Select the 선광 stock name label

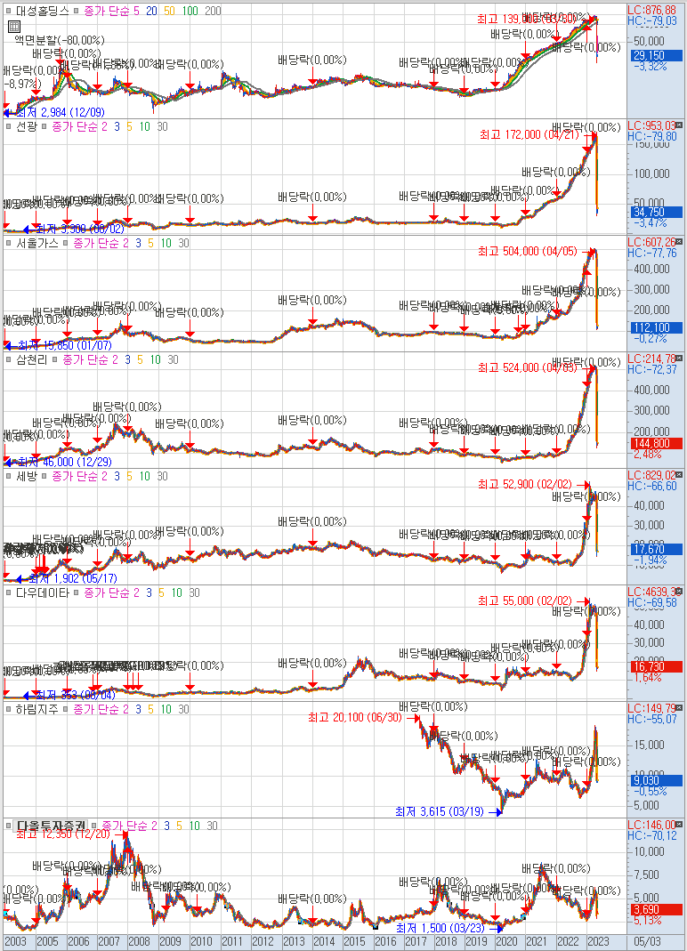click(x=27, y=126)
